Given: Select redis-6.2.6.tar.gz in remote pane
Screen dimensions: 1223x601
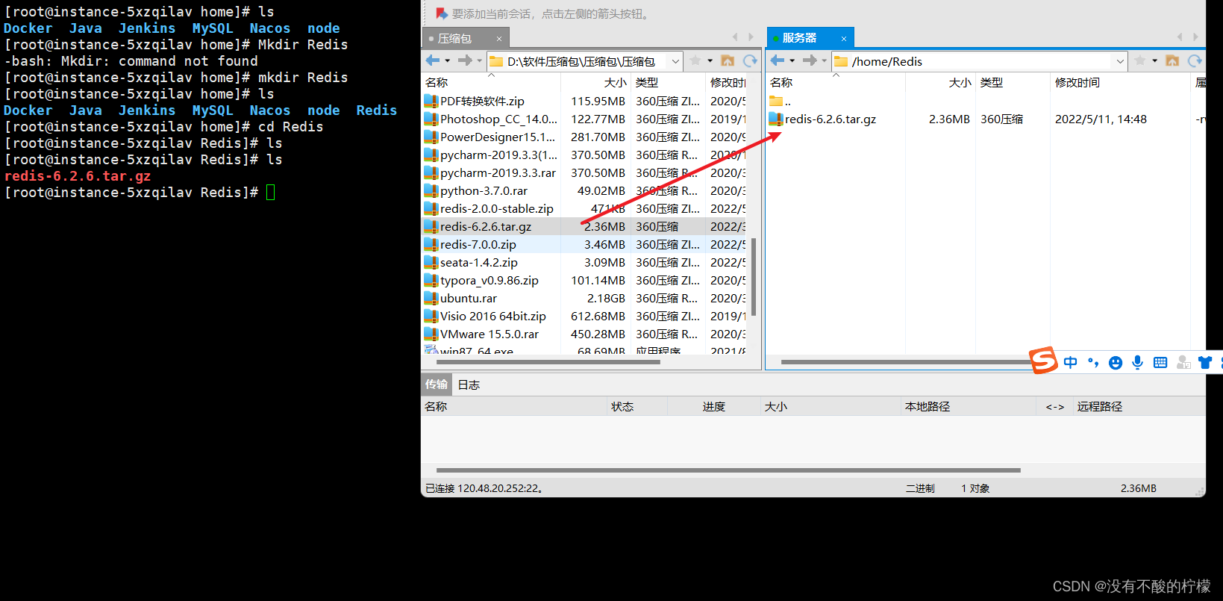Looking at the screenshot, I should point(831,119).
